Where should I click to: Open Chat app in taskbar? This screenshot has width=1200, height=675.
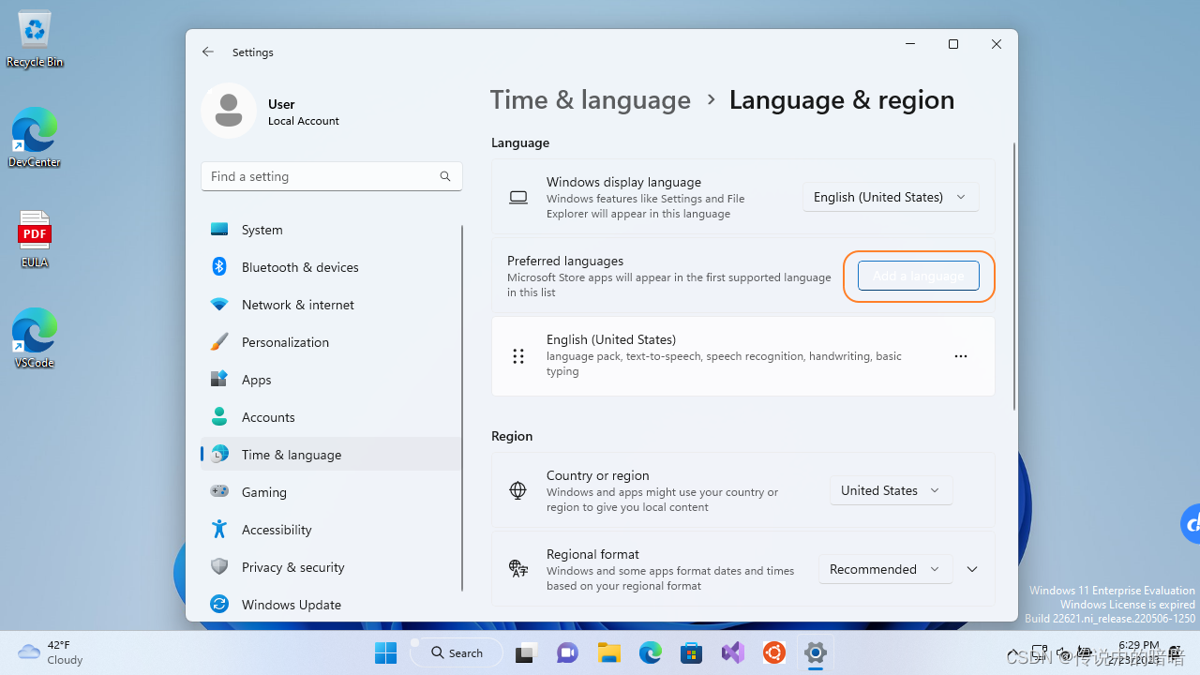click(567, 653)
